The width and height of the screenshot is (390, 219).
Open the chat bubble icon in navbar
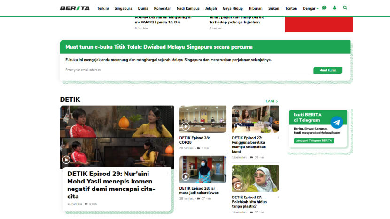(x=324, y=7)
